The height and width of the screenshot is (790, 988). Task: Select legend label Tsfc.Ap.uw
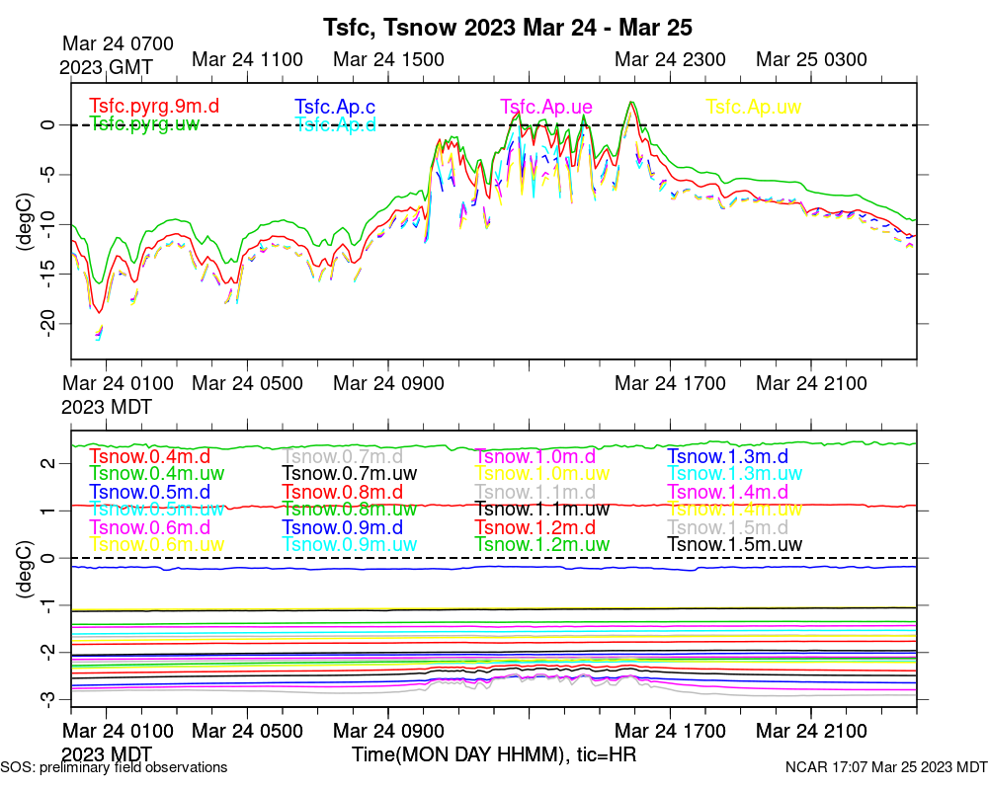click(x=754, y=107)
